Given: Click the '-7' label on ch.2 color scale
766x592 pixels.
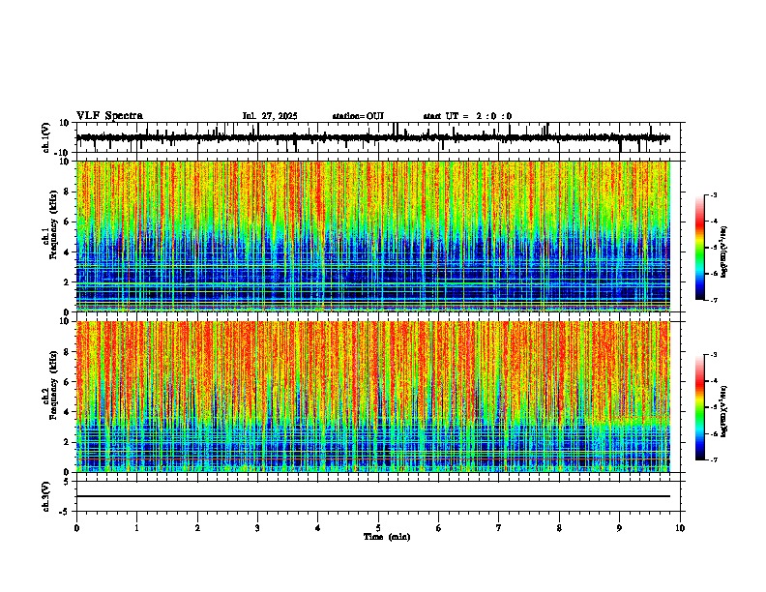Looking at the screenshot, I should coord(714,459).
